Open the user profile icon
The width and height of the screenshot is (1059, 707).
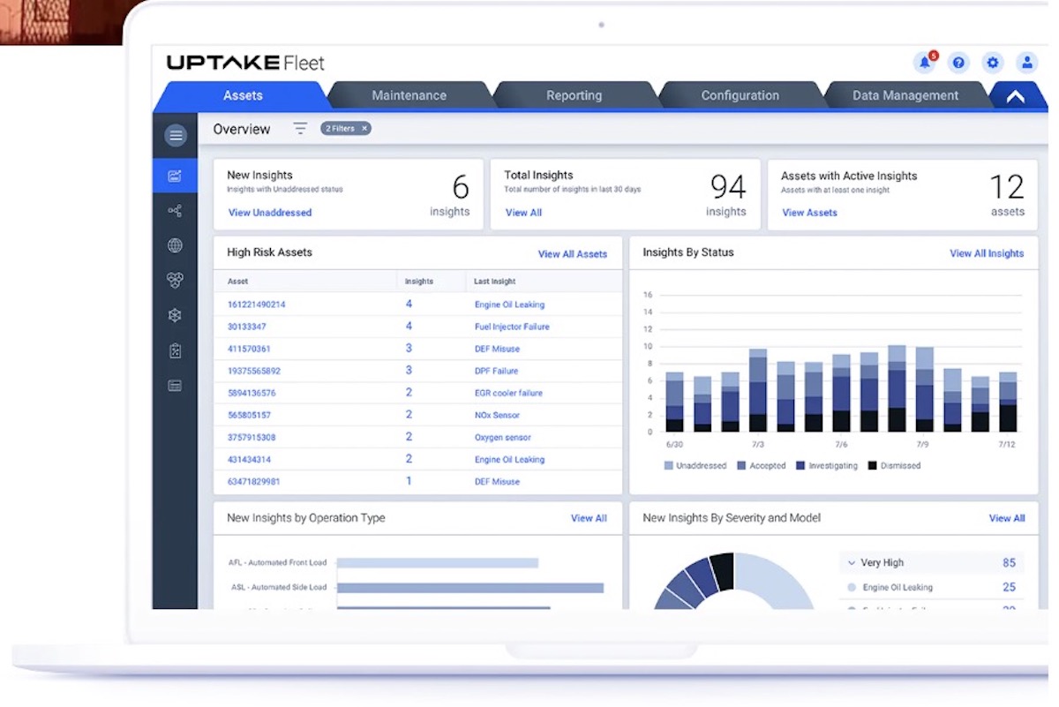[x=1026, y=63]
